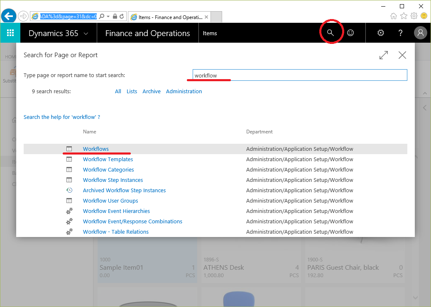Click the lock security icon in address bar
431x307 pixels.
[x=115, y=17]
